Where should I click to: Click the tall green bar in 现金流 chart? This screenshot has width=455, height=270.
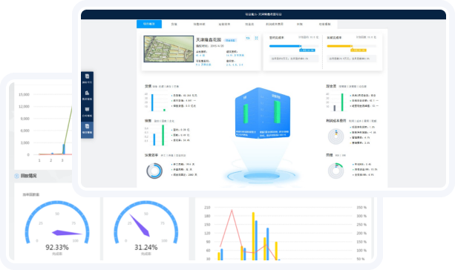click(342, 102)
